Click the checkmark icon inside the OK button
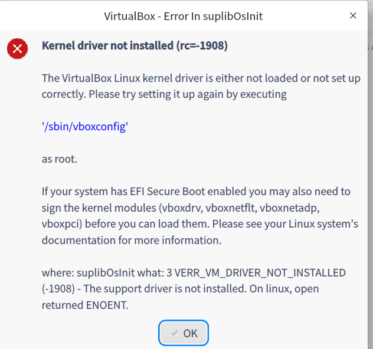Viewport: 373px width, 349px height. (x=175, y=333)
